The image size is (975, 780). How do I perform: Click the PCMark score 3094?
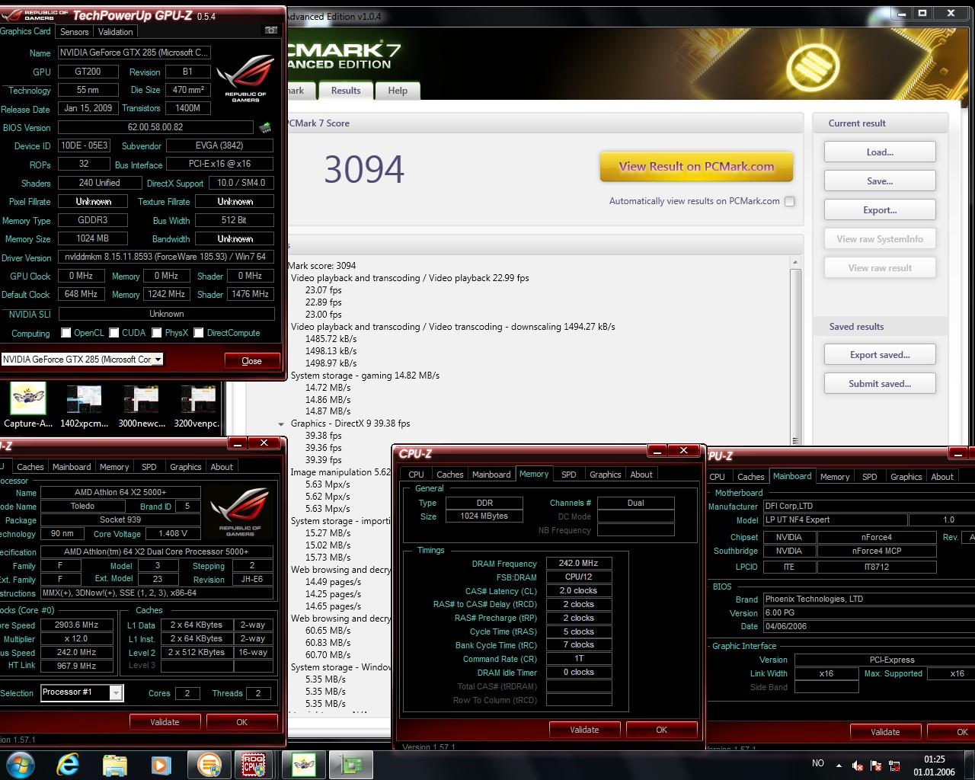pyautogui.click(x=364, y=169)
